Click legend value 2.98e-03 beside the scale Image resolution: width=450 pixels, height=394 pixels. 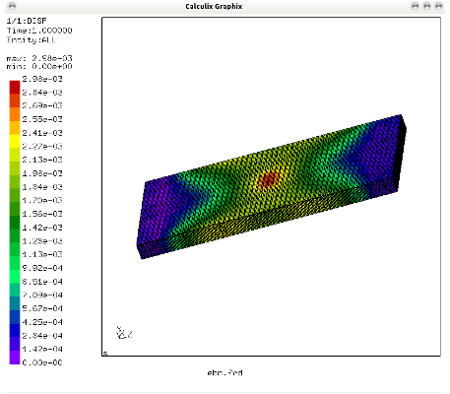(42, 79)
